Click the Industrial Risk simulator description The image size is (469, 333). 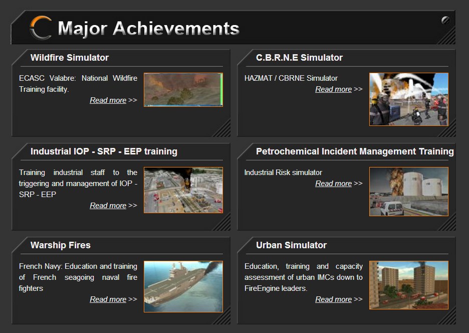pos(283,173)
